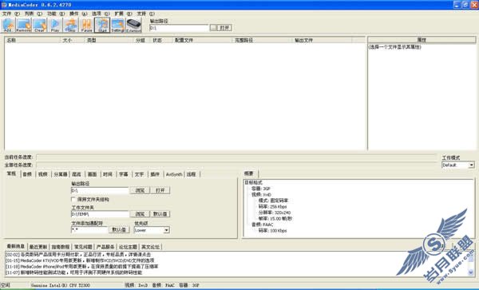479x290 pixels.
Task: Open the 选项 menu
Action: (101, 14)
